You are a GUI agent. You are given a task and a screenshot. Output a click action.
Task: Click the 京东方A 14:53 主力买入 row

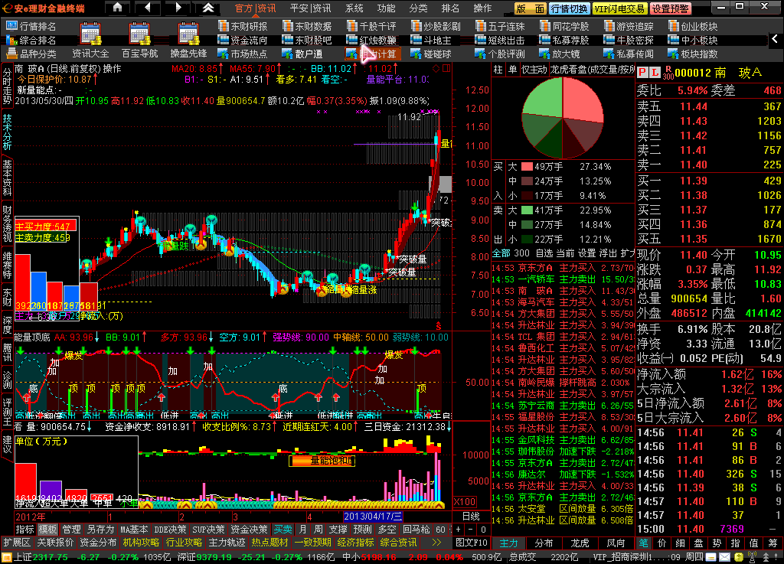[563, 268]
